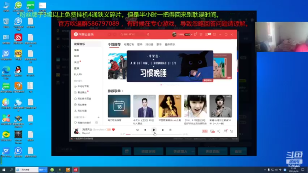Switch to the 歌单 tab
This screenshot has width=308, height=173.
coord(140,45)
